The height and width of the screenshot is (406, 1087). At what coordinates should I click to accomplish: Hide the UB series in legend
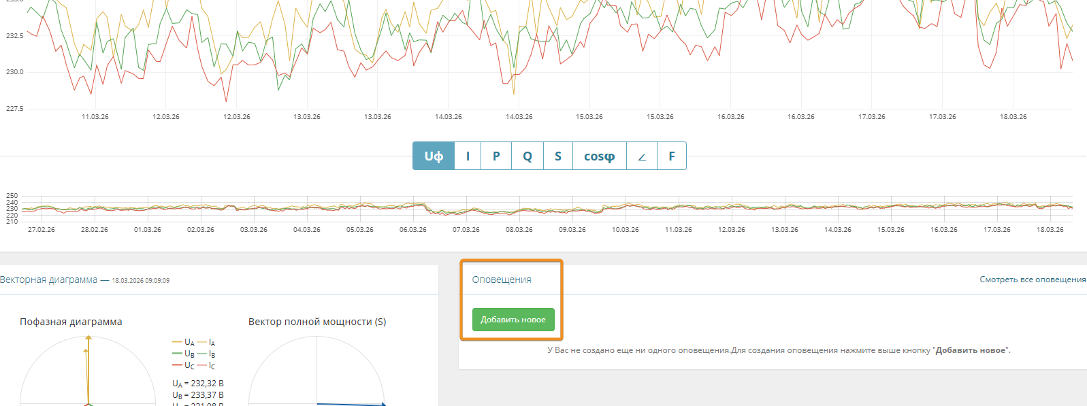[x=184, y=354]
